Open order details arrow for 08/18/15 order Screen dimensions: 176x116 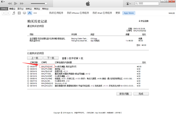coord(28,74)
